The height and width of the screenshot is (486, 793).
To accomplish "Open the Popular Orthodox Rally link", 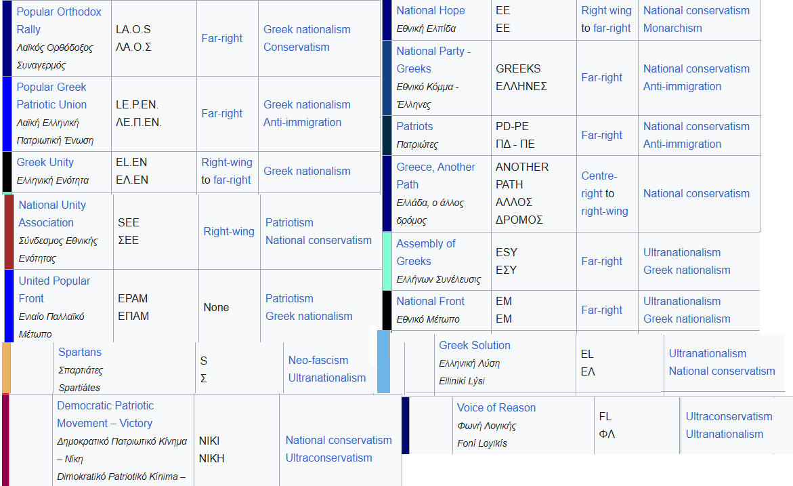I will (x=59, y=20).
